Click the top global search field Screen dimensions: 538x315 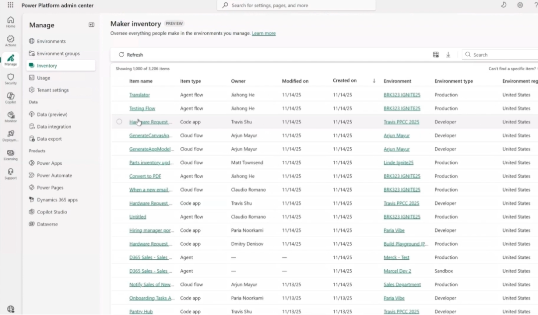[x=296, y=5]
